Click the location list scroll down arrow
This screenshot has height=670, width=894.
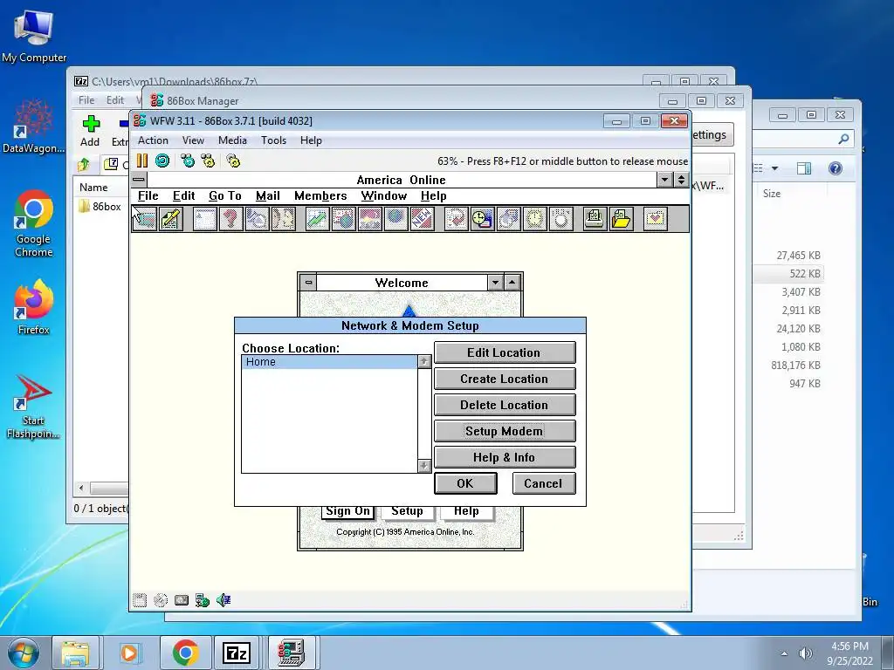424,466
